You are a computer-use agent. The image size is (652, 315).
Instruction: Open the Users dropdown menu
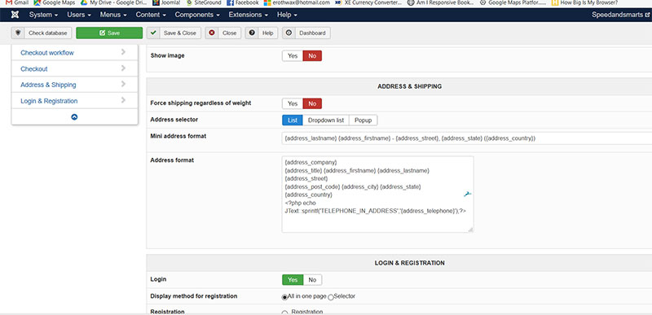coord(79,15)
